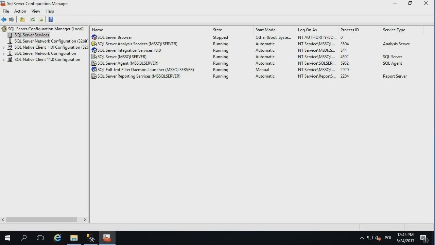Click the NT AUTHORITY\LO... log on cell
The image size is (435, 245).
317,37
